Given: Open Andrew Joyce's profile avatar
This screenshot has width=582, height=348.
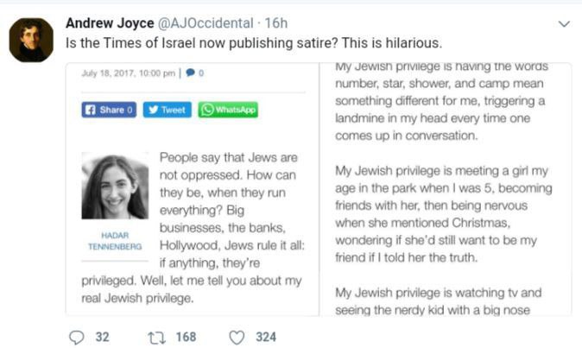Looking at the screenshot, I should pos(31,40).
